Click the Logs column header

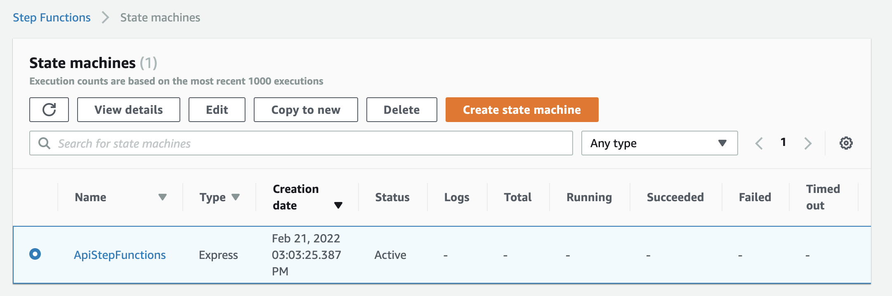[457, 197]
